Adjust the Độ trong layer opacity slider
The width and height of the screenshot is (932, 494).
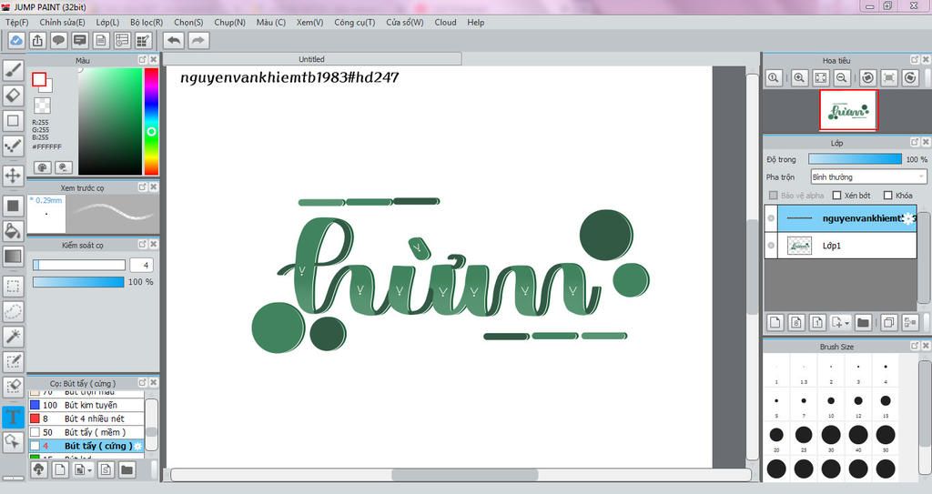point(855,159)
